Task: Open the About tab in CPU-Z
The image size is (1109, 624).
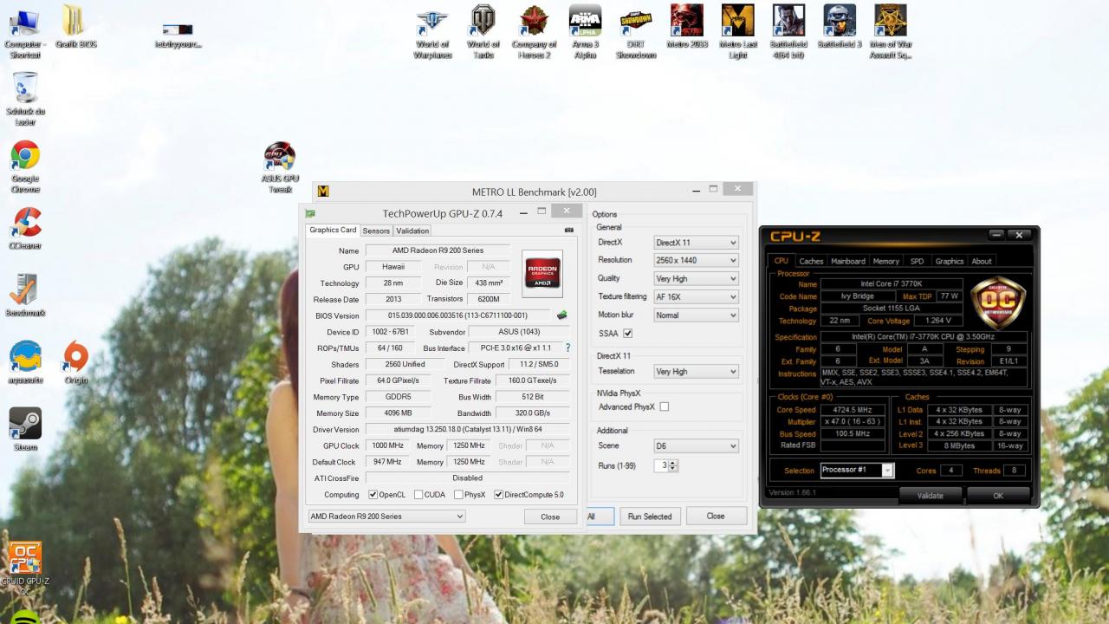Action: 982,261
